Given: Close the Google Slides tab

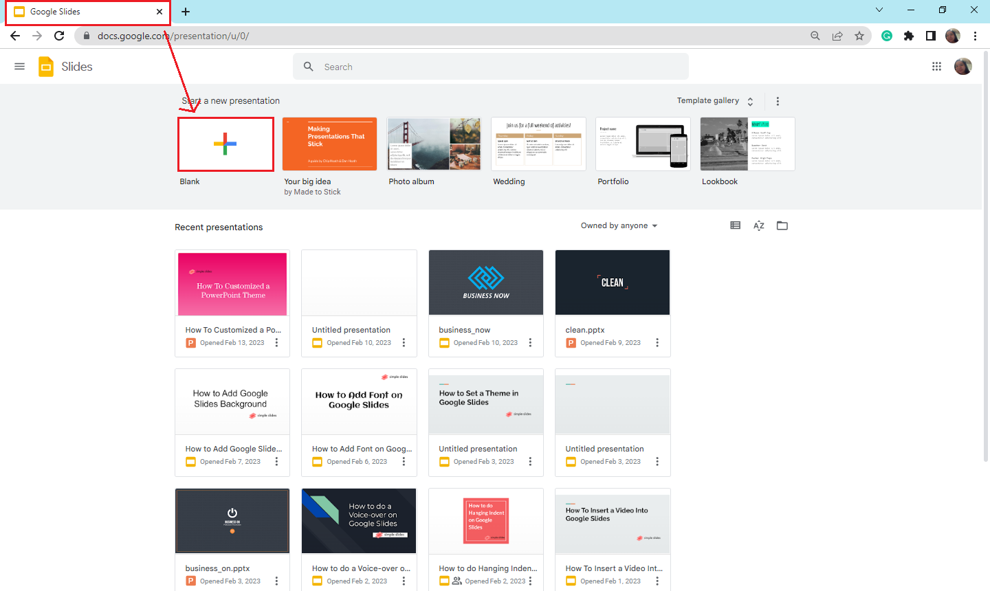Looking at the screenshot, I should click(x=159, y=12).
